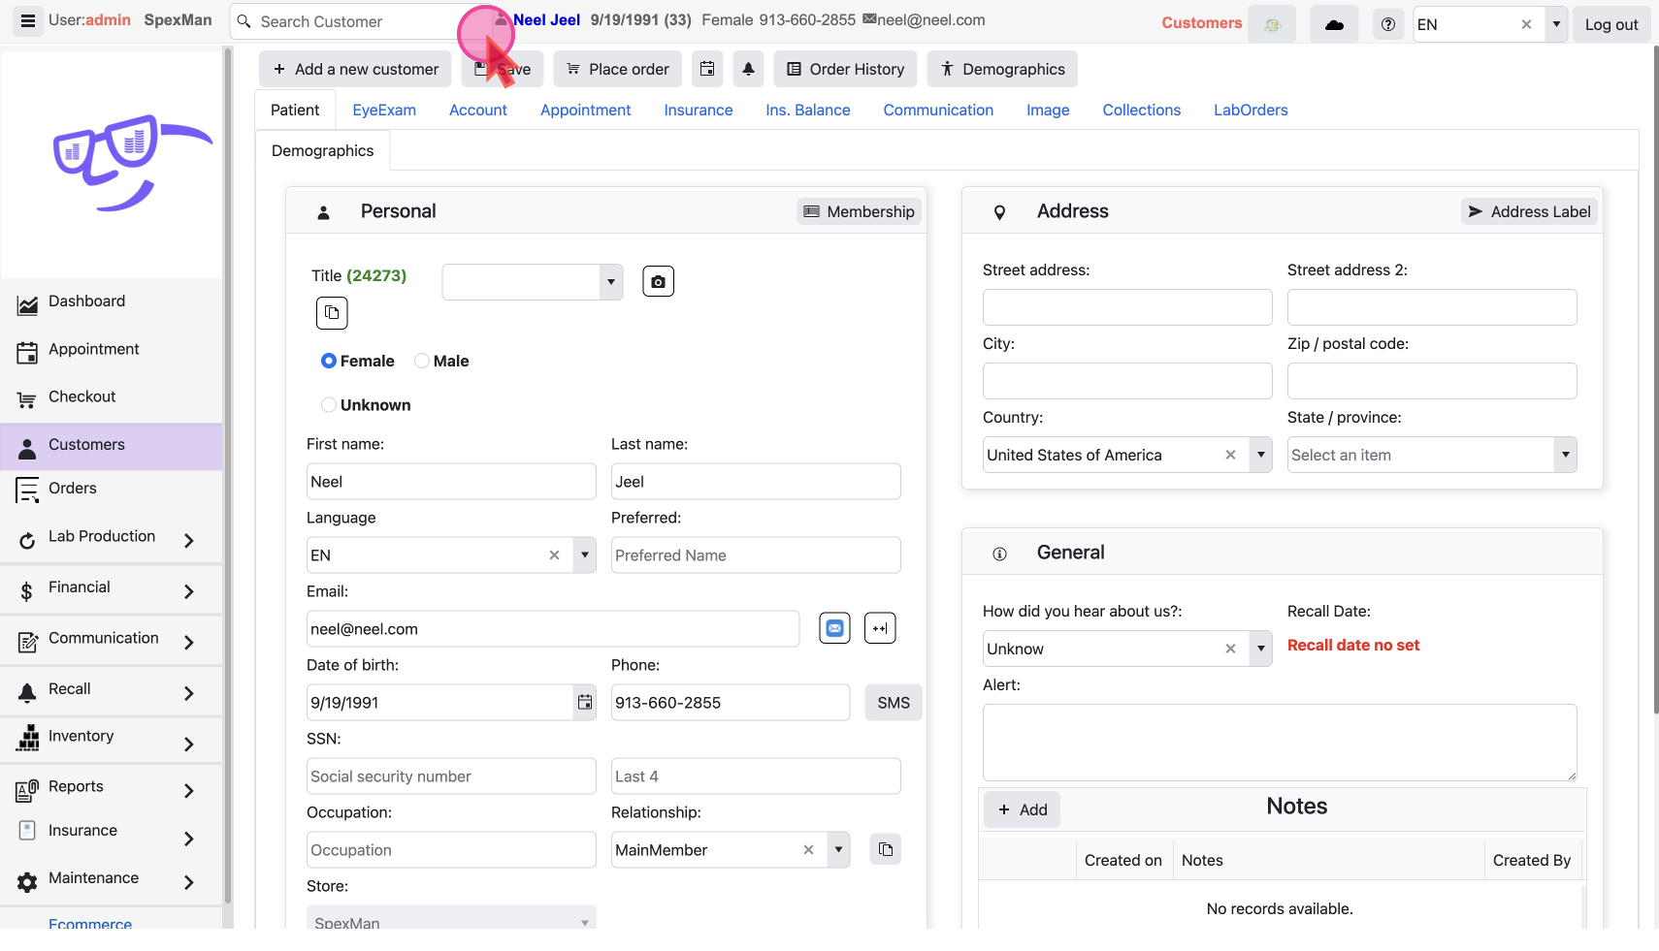Click the cloud icon in top bar
1659x951 pixels.
click(1334, 24)
